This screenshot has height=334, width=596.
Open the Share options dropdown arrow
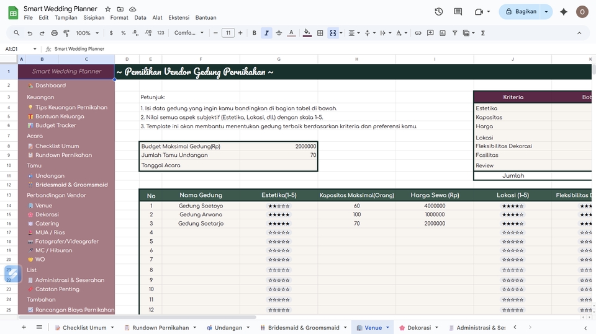(546, 12)
